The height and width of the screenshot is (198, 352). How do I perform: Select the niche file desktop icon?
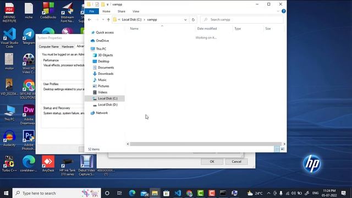[x=29, y=10]
